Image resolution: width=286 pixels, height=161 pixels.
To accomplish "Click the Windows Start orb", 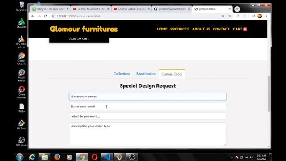I will click(x=20, y=157).
